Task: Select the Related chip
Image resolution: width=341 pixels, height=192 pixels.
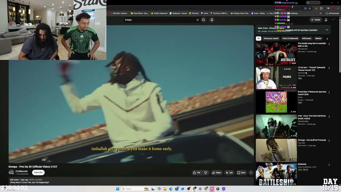Action: pyautogui.click(x=318, y=38)
